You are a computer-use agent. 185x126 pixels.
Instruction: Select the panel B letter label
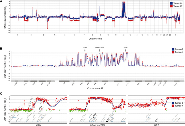2,48
